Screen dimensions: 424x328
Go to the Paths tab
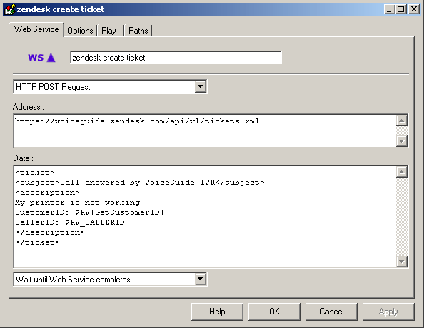[138, 31]
